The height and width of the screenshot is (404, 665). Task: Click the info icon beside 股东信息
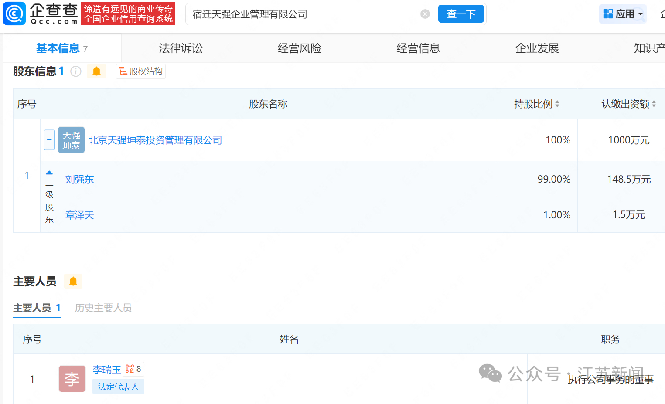click(x=76, y=71)
